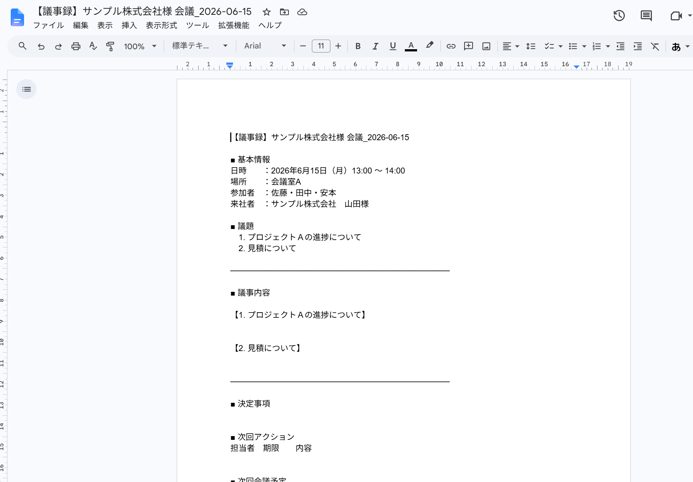The image size is (693, 482).
Task: Open input tools あ dropdown arrow
Action: (687, 47)
